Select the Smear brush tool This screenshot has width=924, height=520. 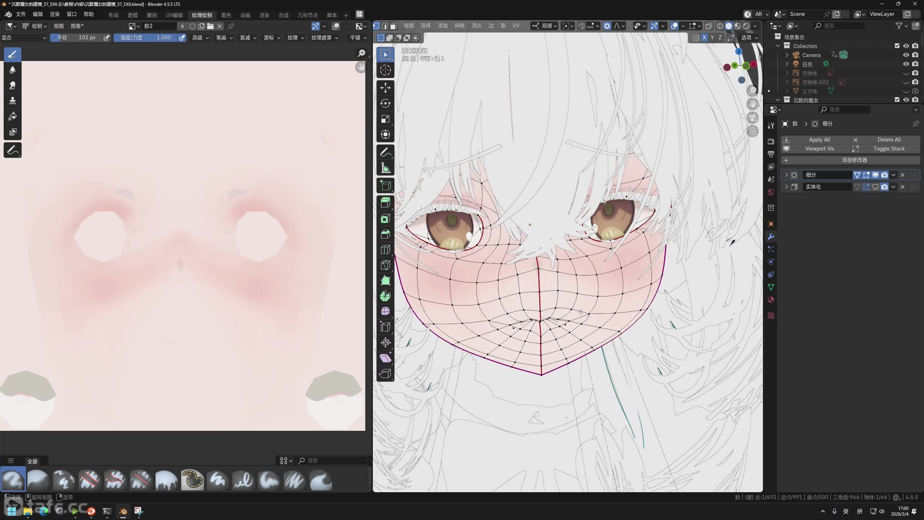tap(12, 85)
